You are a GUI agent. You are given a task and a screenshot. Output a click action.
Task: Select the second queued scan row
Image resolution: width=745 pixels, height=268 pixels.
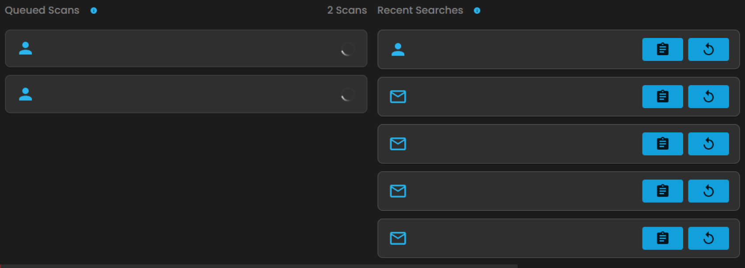coord(185,94)
